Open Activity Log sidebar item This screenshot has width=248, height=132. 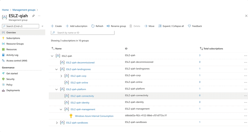click(x=12, y=55)
